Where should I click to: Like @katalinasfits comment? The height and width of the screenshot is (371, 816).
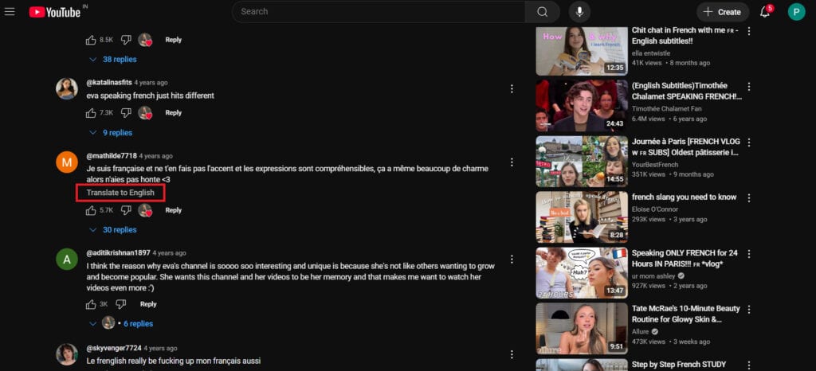[x=91, y=113]
